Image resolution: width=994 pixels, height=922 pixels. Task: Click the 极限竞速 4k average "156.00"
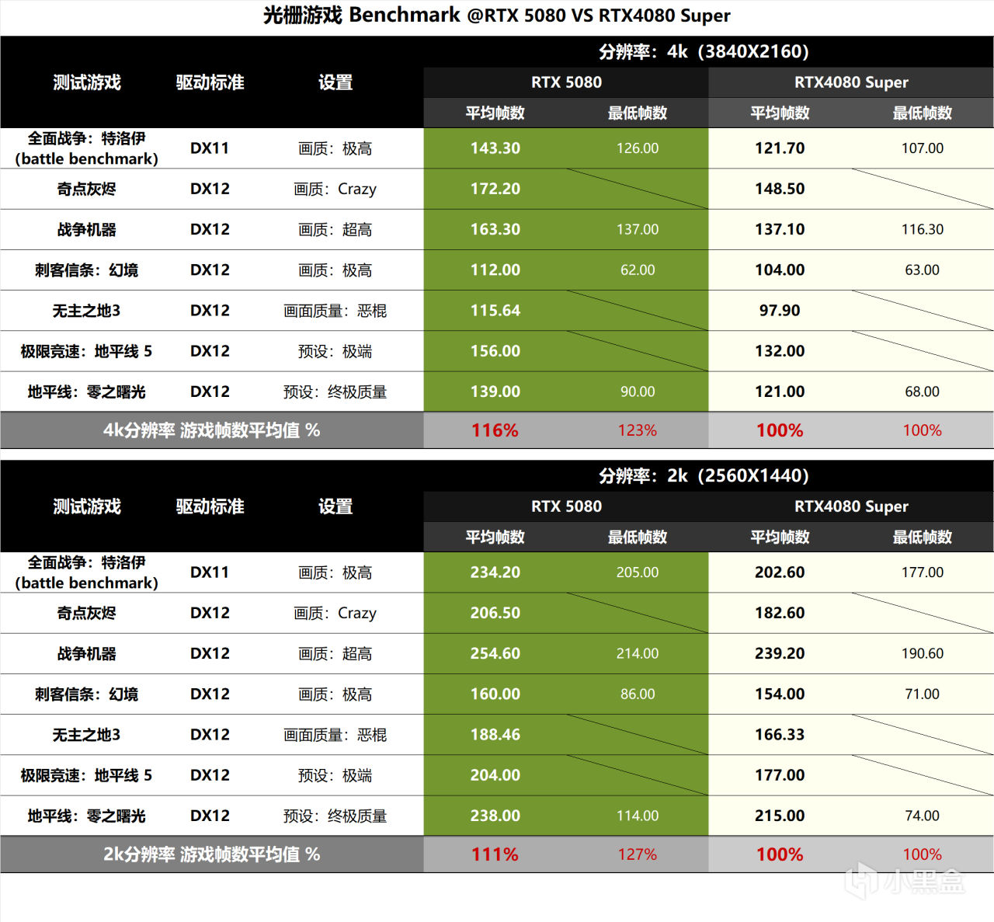pyautogui.click(x=495, y=351)
